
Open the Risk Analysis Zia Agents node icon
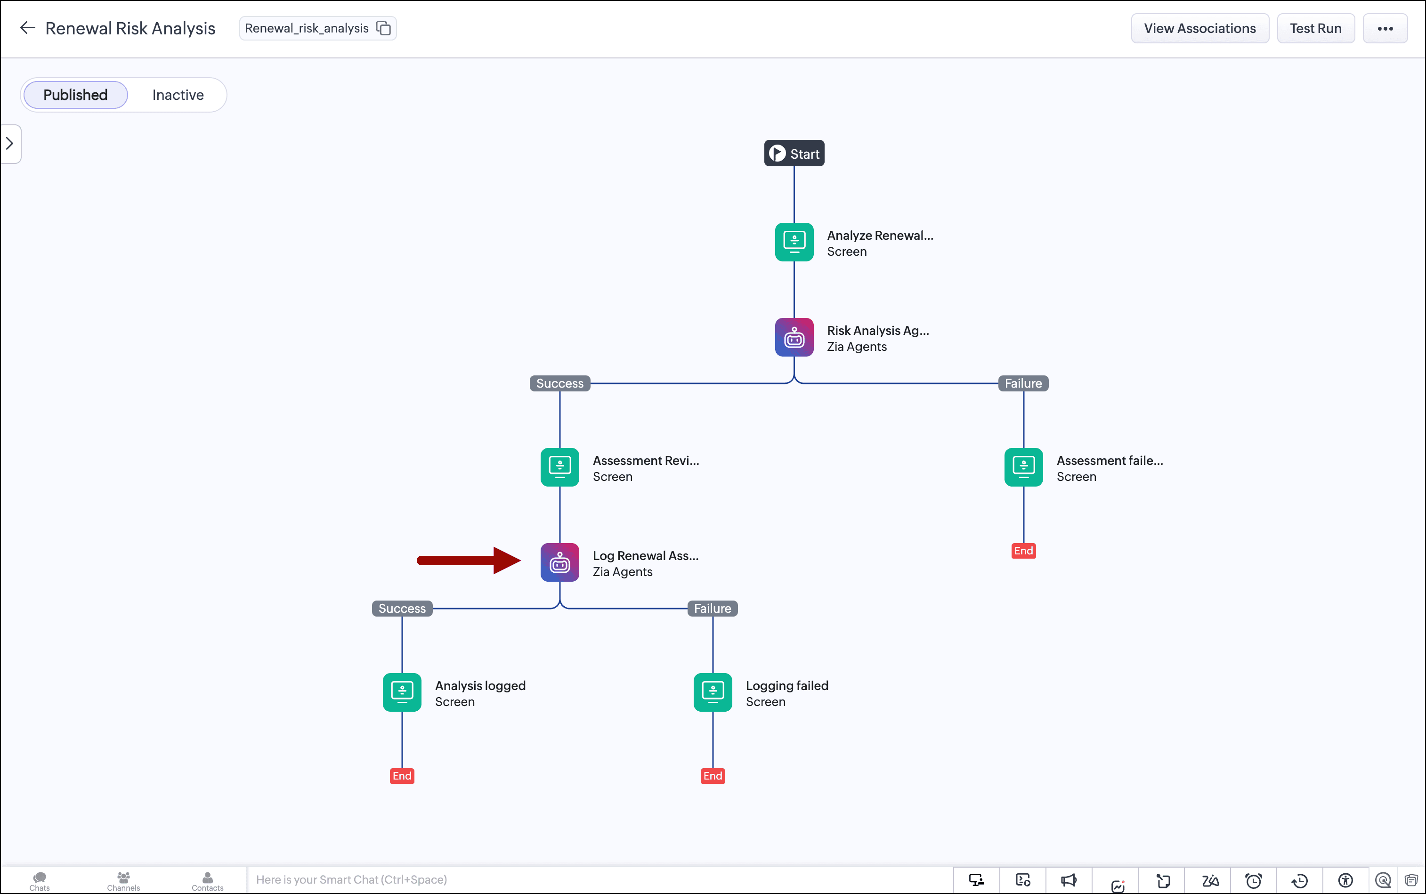pyautogui.click(x=794, y=337)
